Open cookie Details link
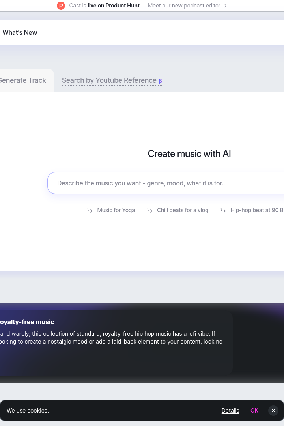The width and height of the screenshot is (284, 426). [x=230, y=411]
